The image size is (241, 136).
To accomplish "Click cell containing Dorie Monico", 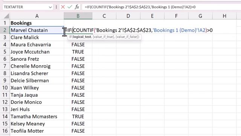I will coord(37,102).
